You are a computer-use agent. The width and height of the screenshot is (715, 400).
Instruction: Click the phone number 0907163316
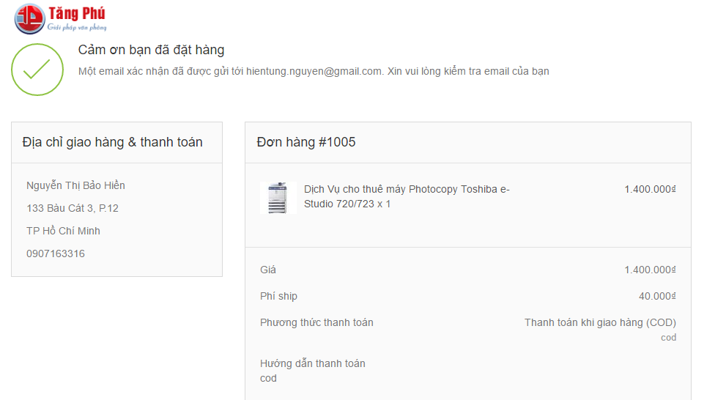pos(56,253)
